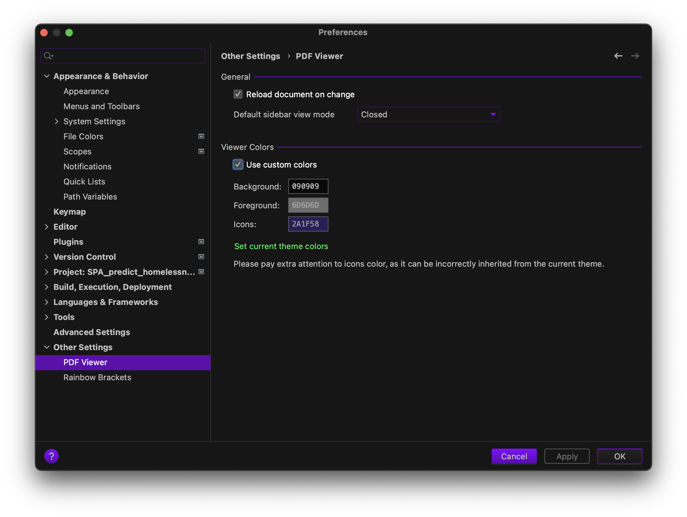Click Set current theme colors link

(x=281, y=246)
